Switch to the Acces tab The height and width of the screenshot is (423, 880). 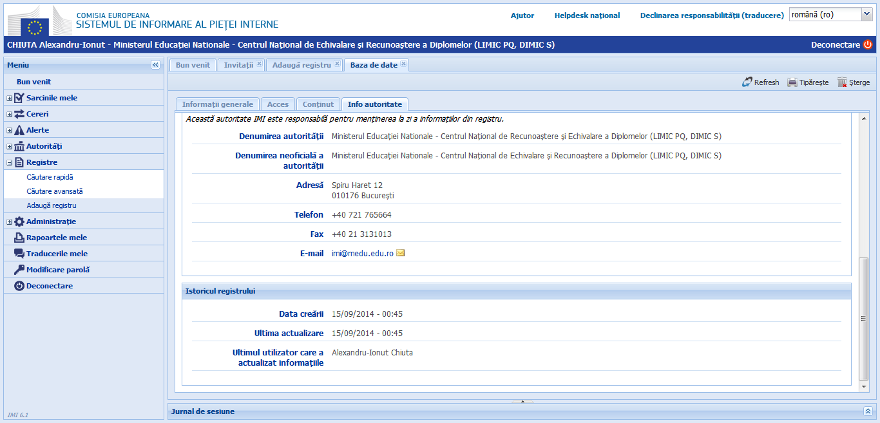point(278,104)
